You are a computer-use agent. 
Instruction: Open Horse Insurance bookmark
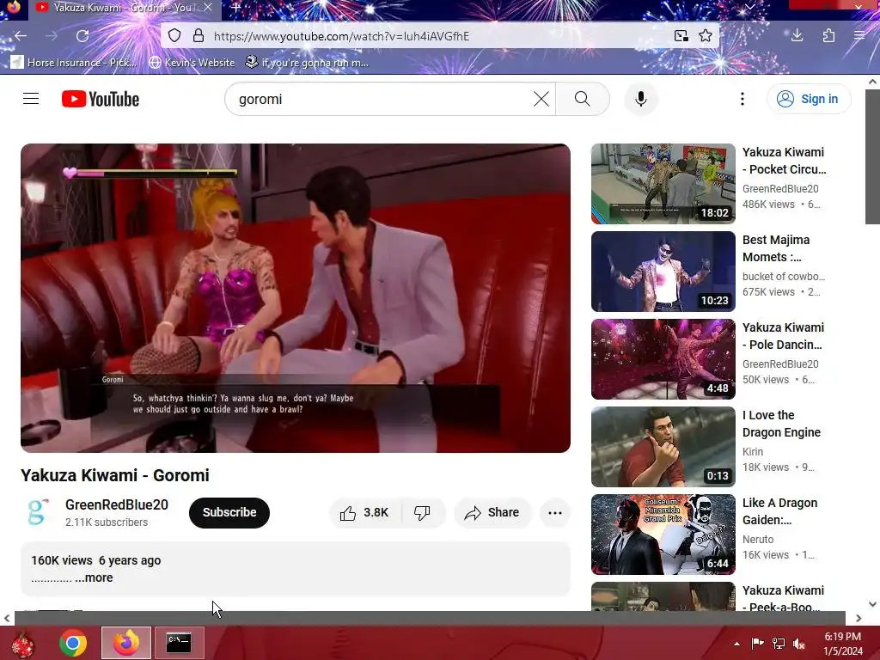pyautogui.click(x=74, y=62)
